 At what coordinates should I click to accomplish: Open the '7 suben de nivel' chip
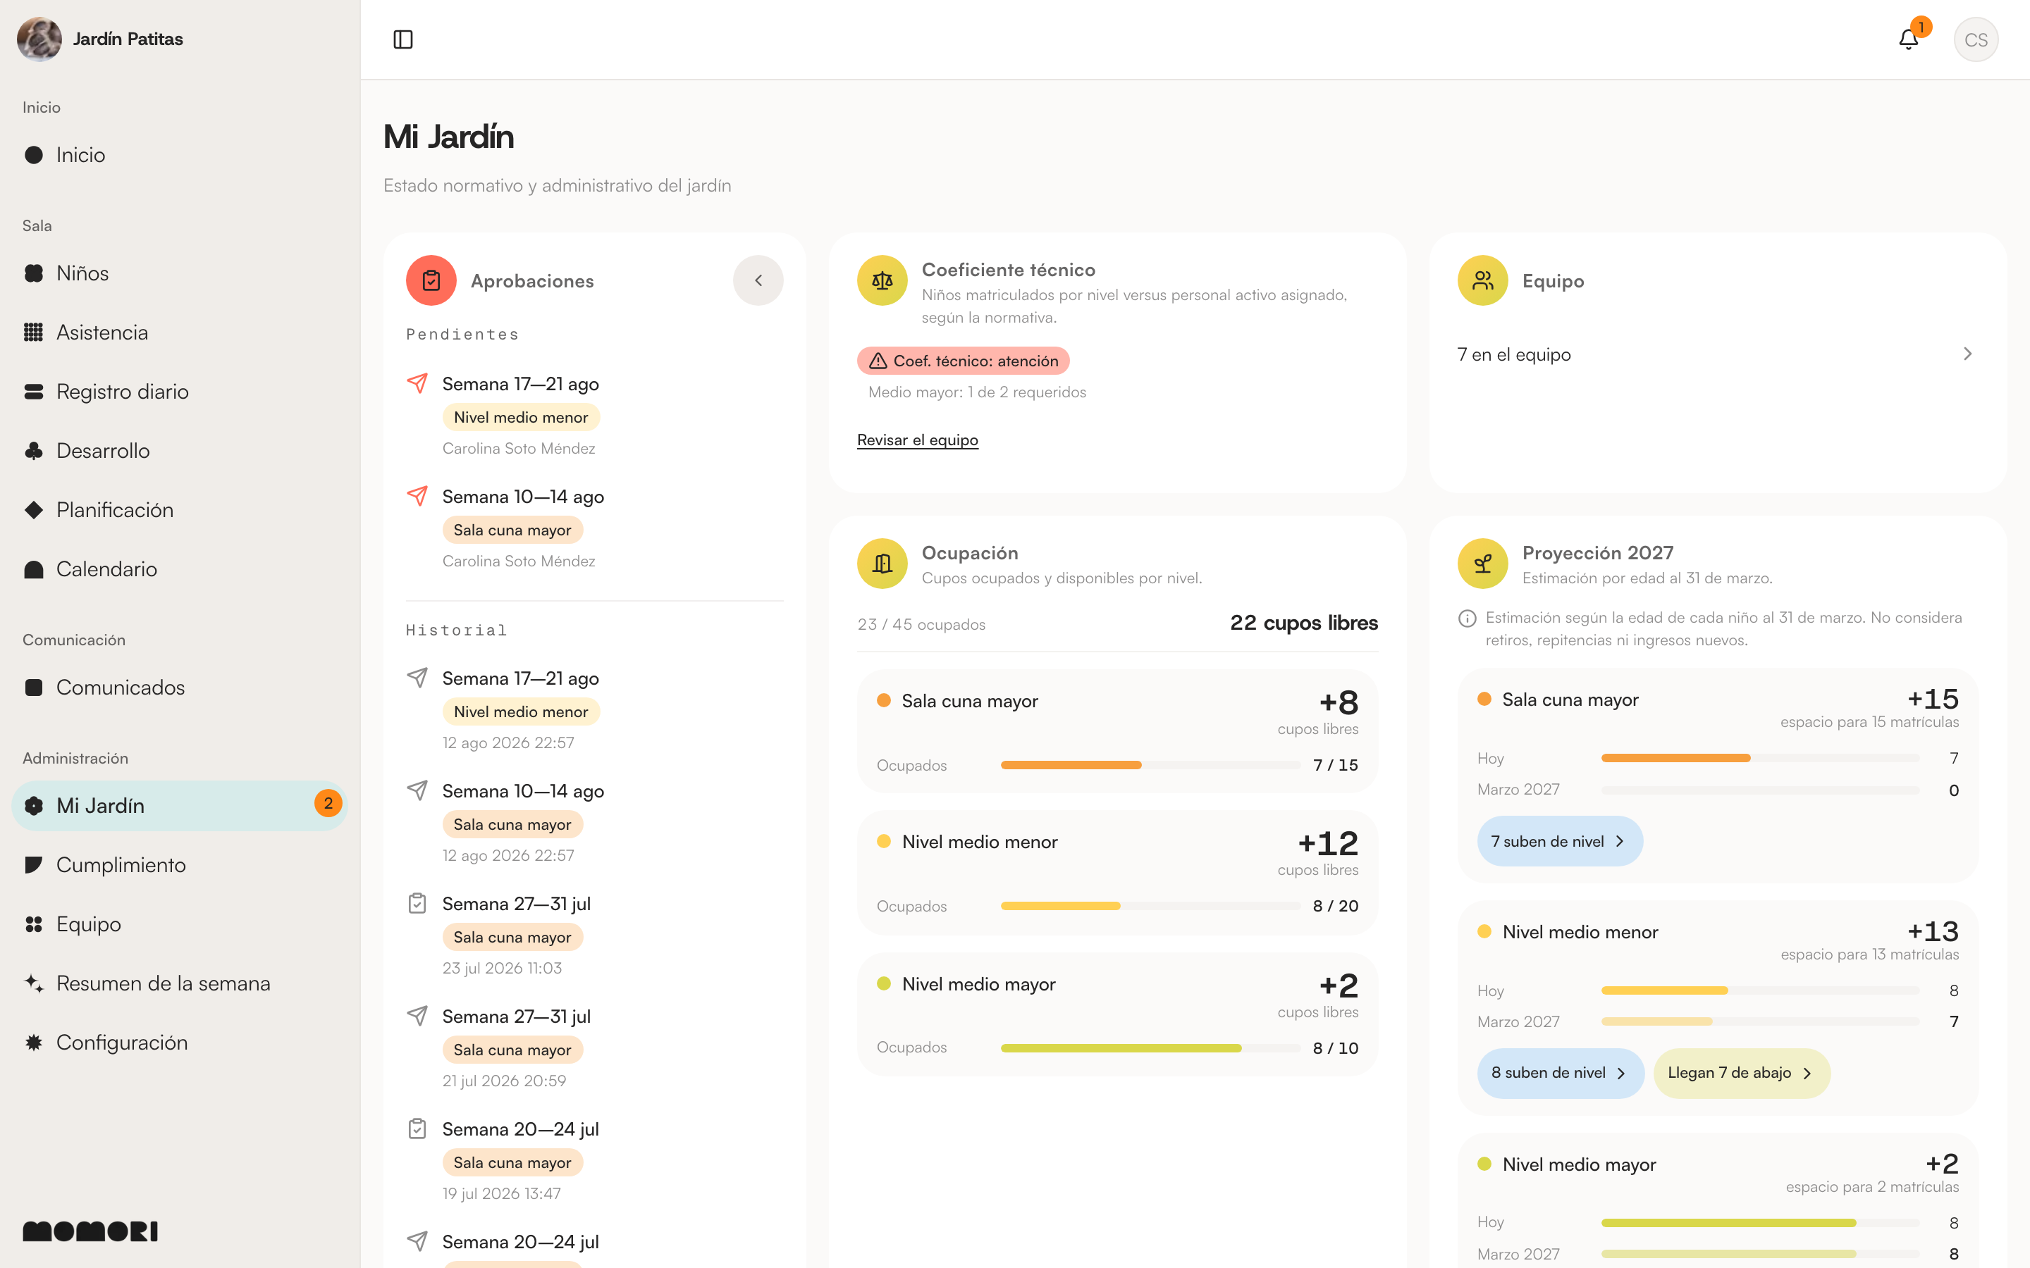(x=1559, y=841)
